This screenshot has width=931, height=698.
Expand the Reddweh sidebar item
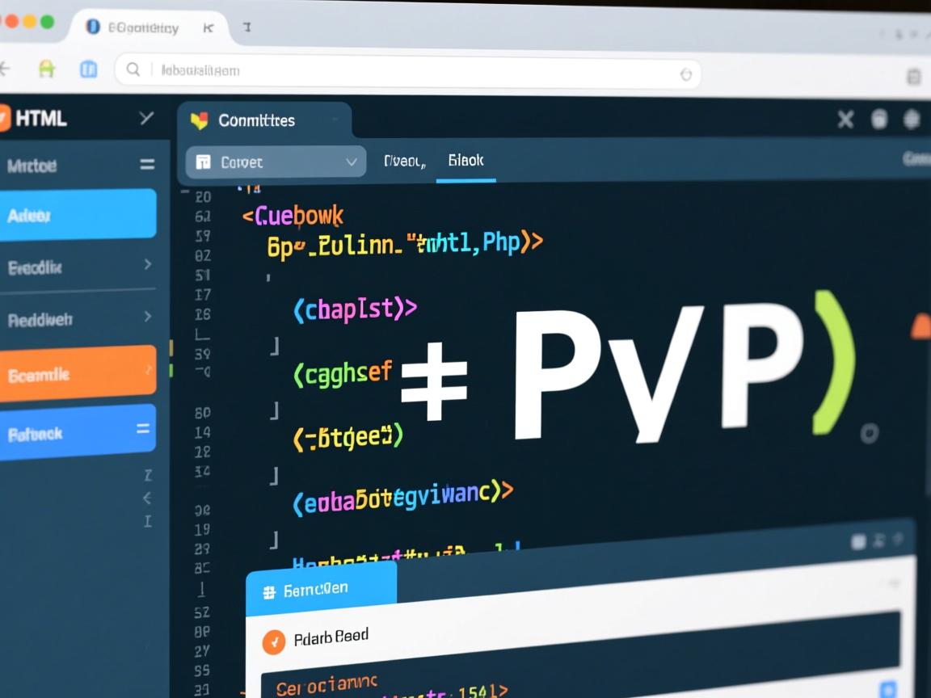[147, 317]
